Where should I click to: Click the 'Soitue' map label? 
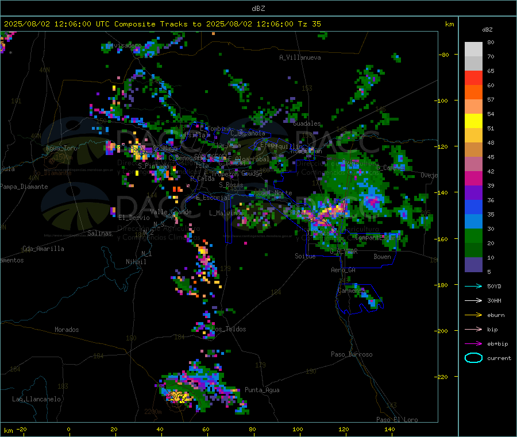pyautogui.click(x=305, y=256)
